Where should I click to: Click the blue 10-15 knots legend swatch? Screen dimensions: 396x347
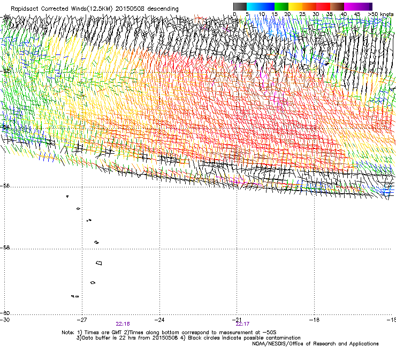coord(268,6)
